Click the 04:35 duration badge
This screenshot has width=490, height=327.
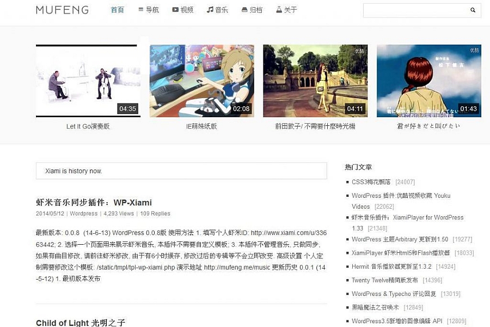click(x=127, y=108)
